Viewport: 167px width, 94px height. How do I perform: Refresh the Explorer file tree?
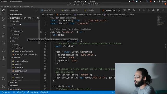coord(33,18)
